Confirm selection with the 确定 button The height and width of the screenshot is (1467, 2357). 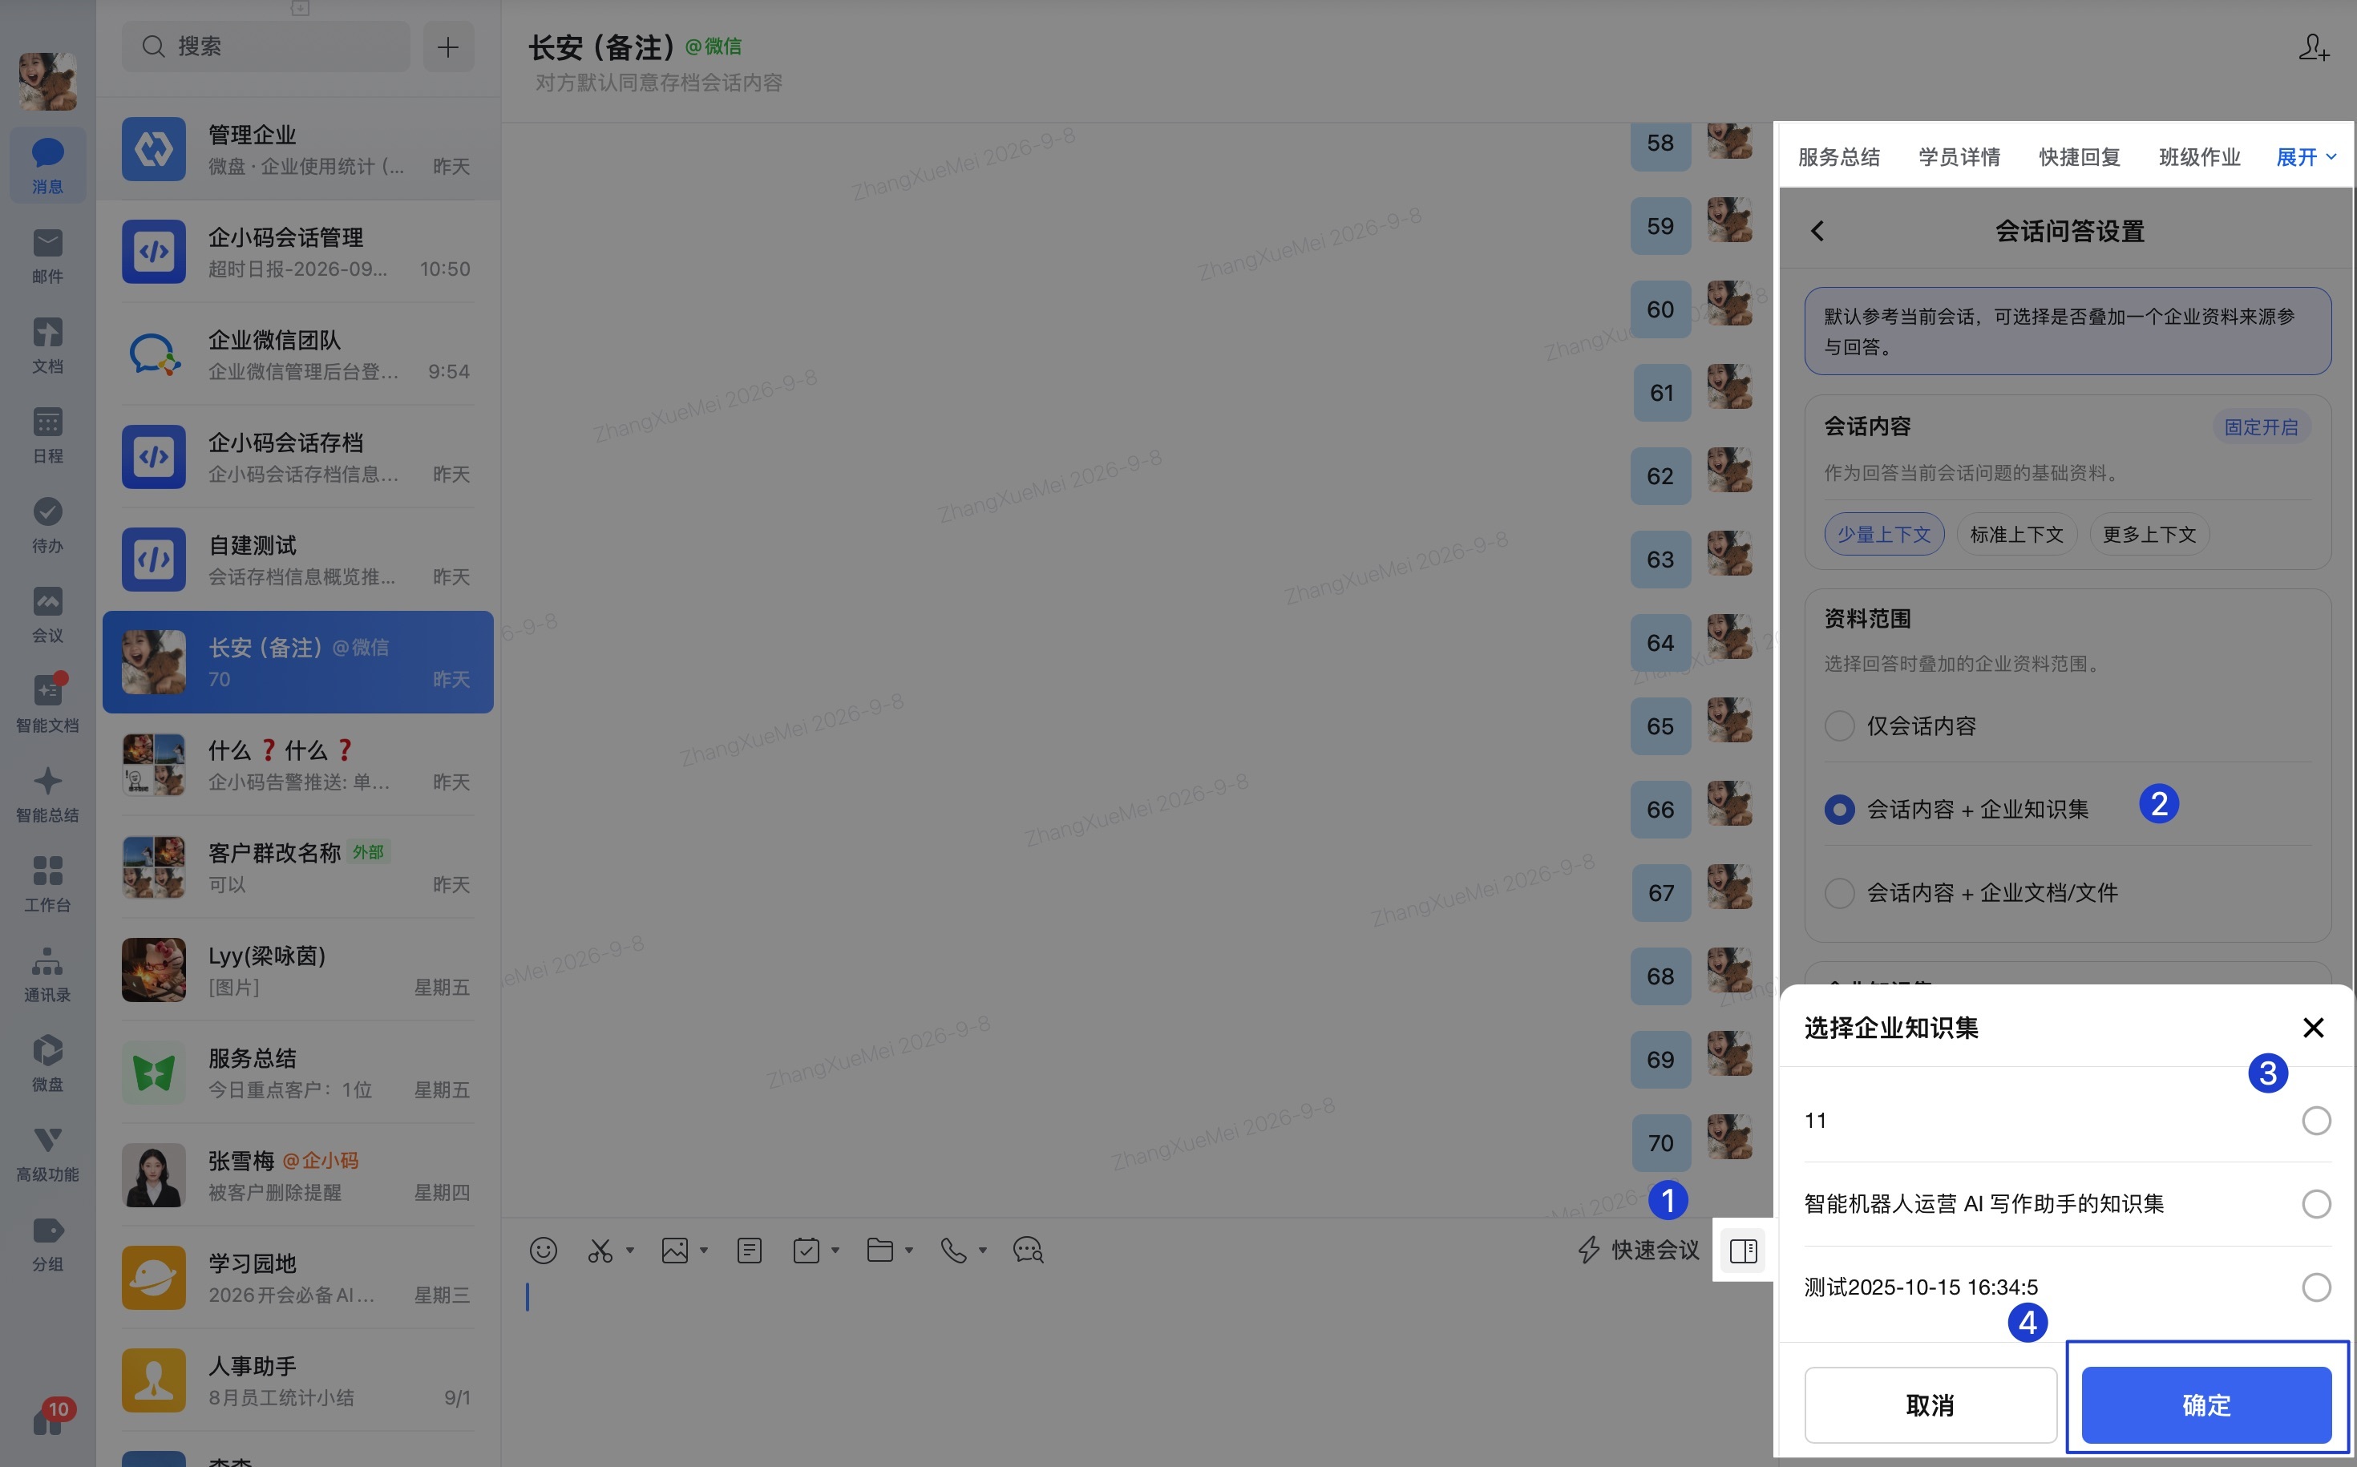(x=2205, y=1404)
